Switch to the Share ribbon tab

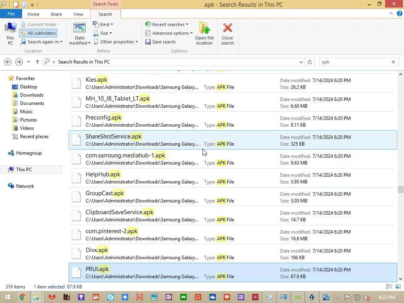(x=56, y=14)
